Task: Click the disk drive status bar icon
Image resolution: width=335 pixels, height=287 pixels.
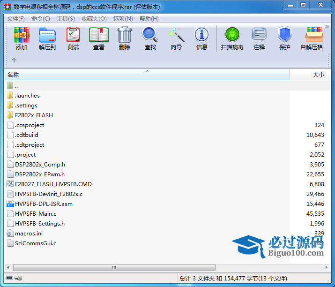Action: [x=9, y=278]
